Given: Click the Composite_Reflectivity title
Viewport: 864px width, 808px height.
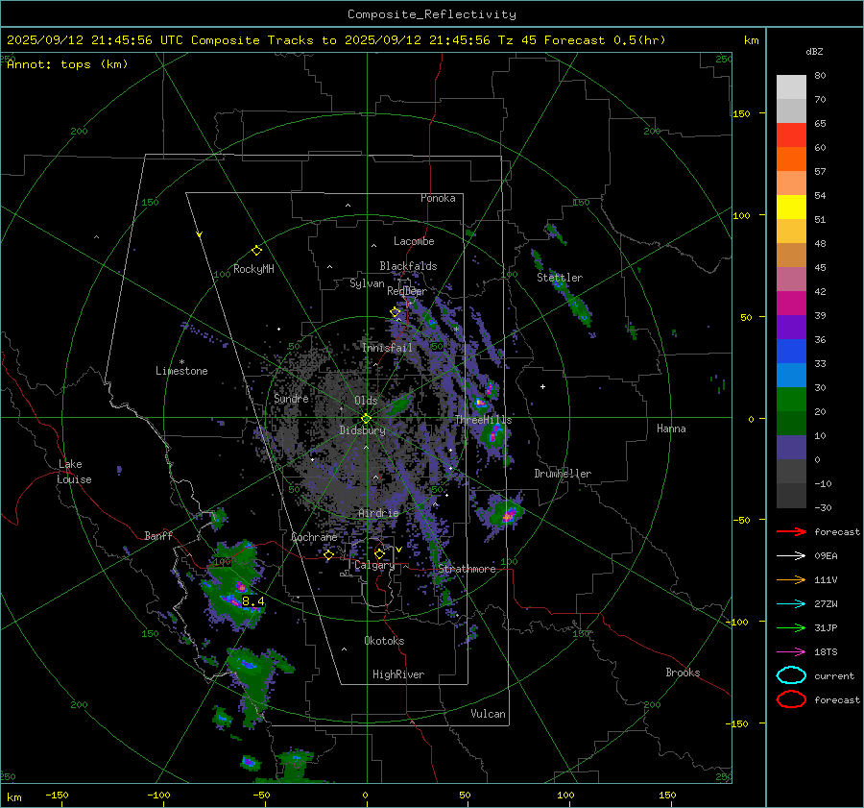Looking at the screenshot, I should coord(432,14).
